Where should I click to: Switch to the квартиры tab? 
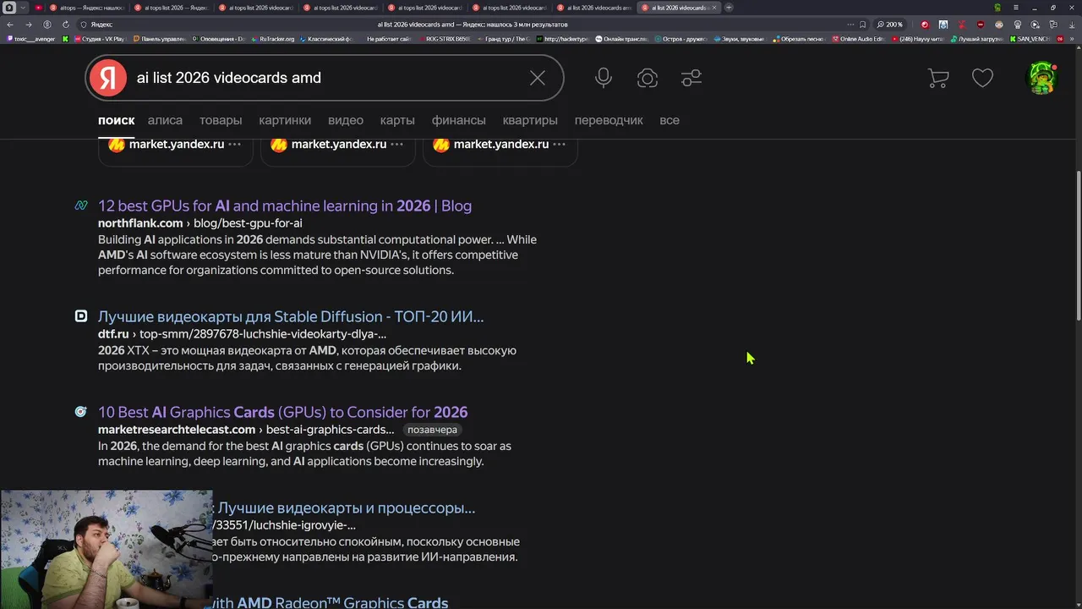click(x=530, y=120)
